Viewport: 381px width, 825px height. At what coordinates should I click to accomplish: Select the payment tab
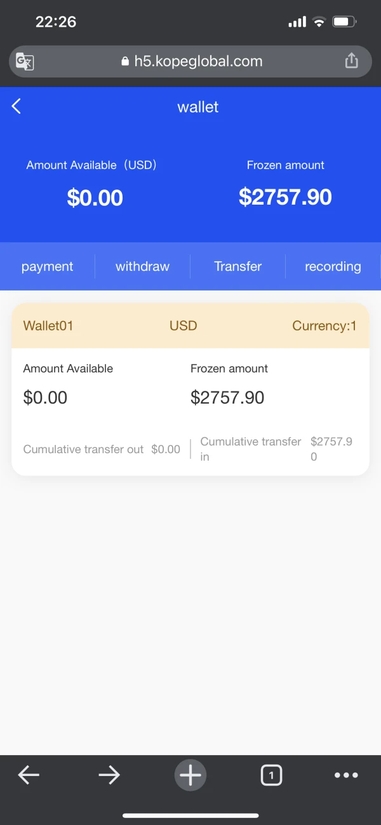(x=48, y=266)
